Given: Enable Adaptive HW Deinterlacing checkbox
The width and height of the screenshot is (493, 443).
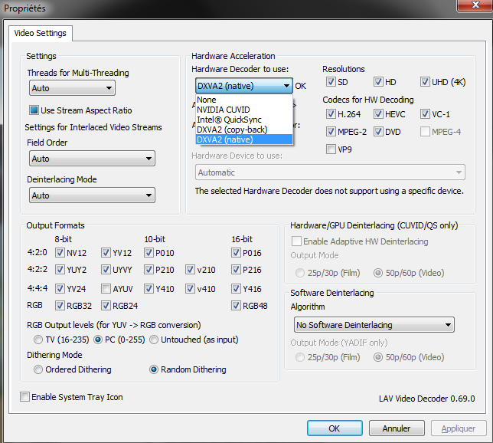Looking at the screenshot, I should 296,241.
